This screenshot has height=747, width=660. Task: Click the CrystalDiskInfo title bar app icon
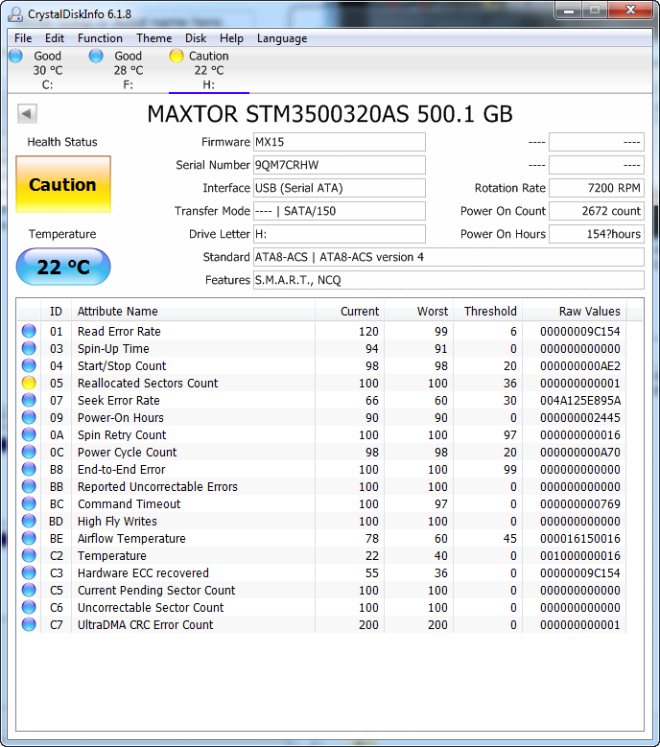point(15,13)
